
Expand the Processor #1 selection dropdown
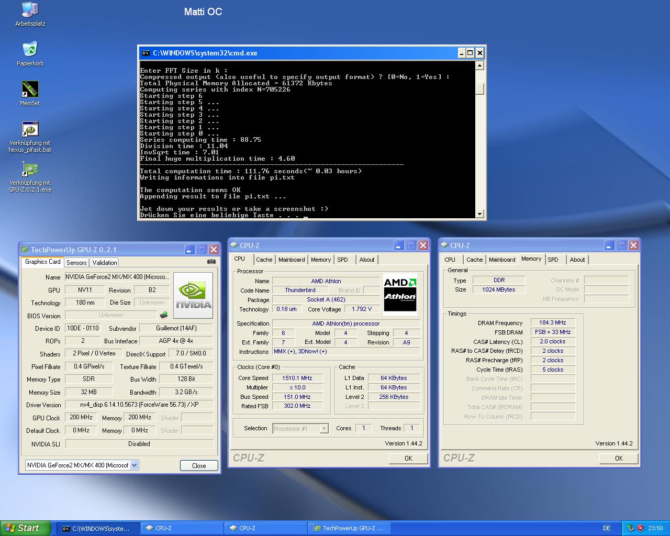323,429
